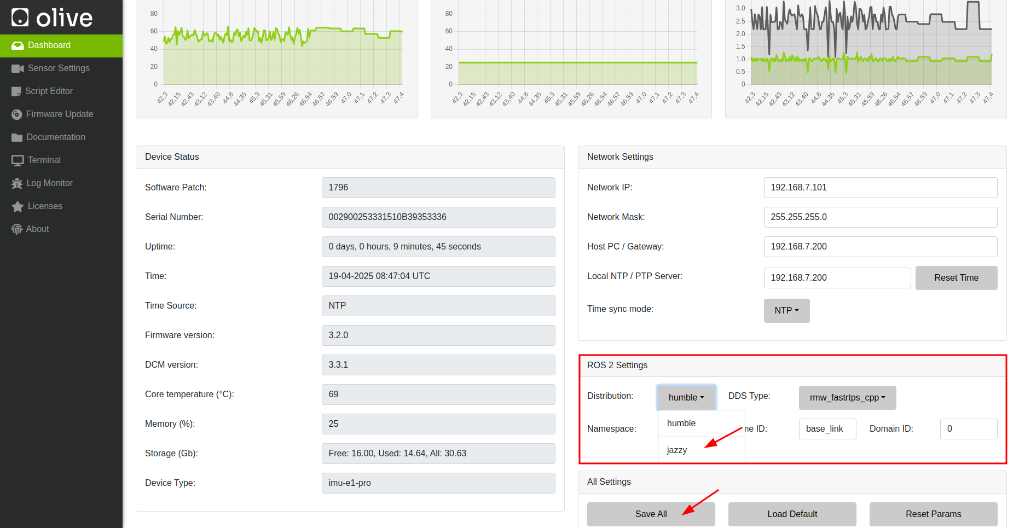
Task: Click the Dashboard gauge icon in sidebar
Action: (x=18, y=45)
